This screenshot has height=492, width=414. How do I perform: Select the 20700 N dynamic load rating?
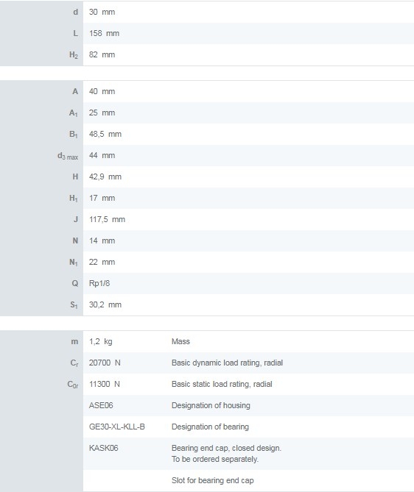105,363
